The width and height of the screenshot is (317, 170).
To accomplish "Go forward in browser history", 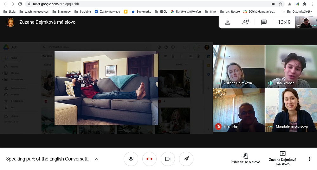I will point(13,4).
